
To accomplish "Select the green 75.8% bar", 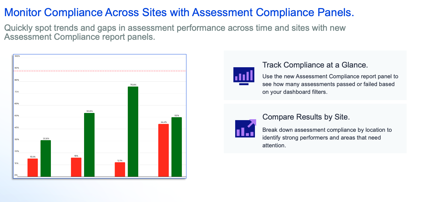I will (133, 131).
